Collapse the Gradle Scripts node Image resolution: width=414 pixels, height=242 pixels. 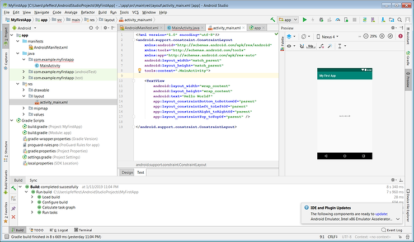(x=12, y=120)
